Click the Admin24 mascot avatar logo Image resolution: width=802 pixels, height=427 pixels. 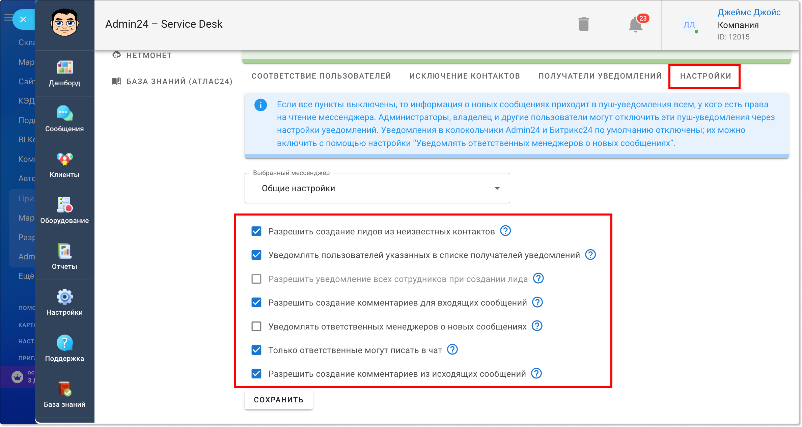[x=64, y=23]
